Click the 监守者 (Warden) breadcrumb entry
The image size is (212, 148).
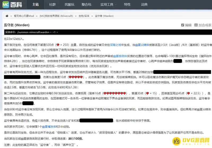click(x=104, y=16)
